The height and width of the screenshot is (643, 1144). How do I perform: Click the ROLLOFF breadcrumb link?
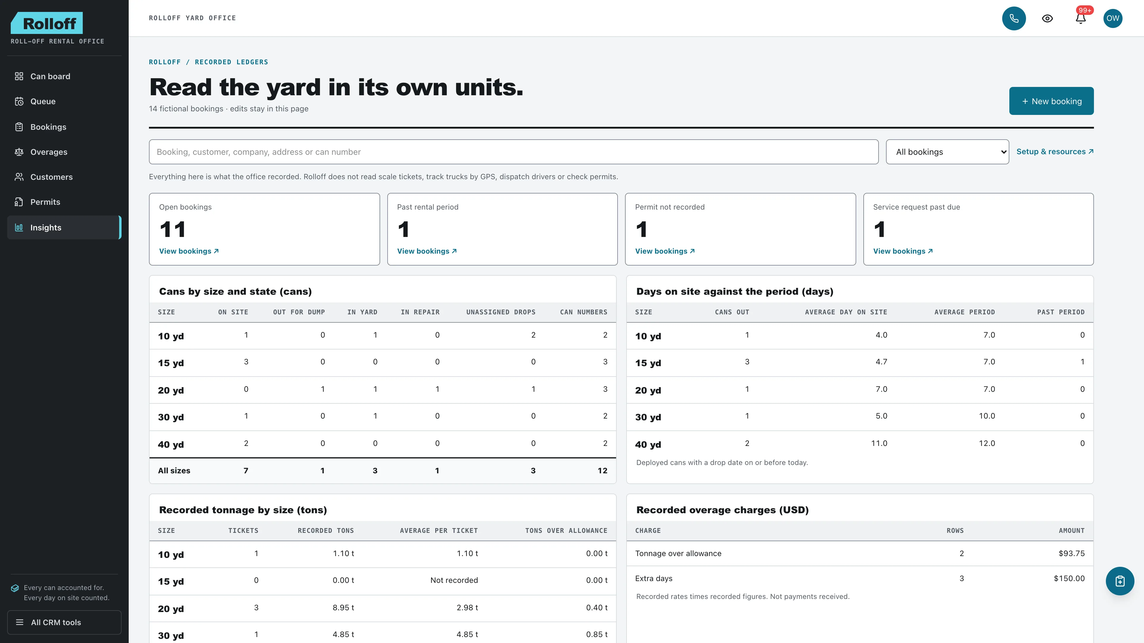pos(165,62)
